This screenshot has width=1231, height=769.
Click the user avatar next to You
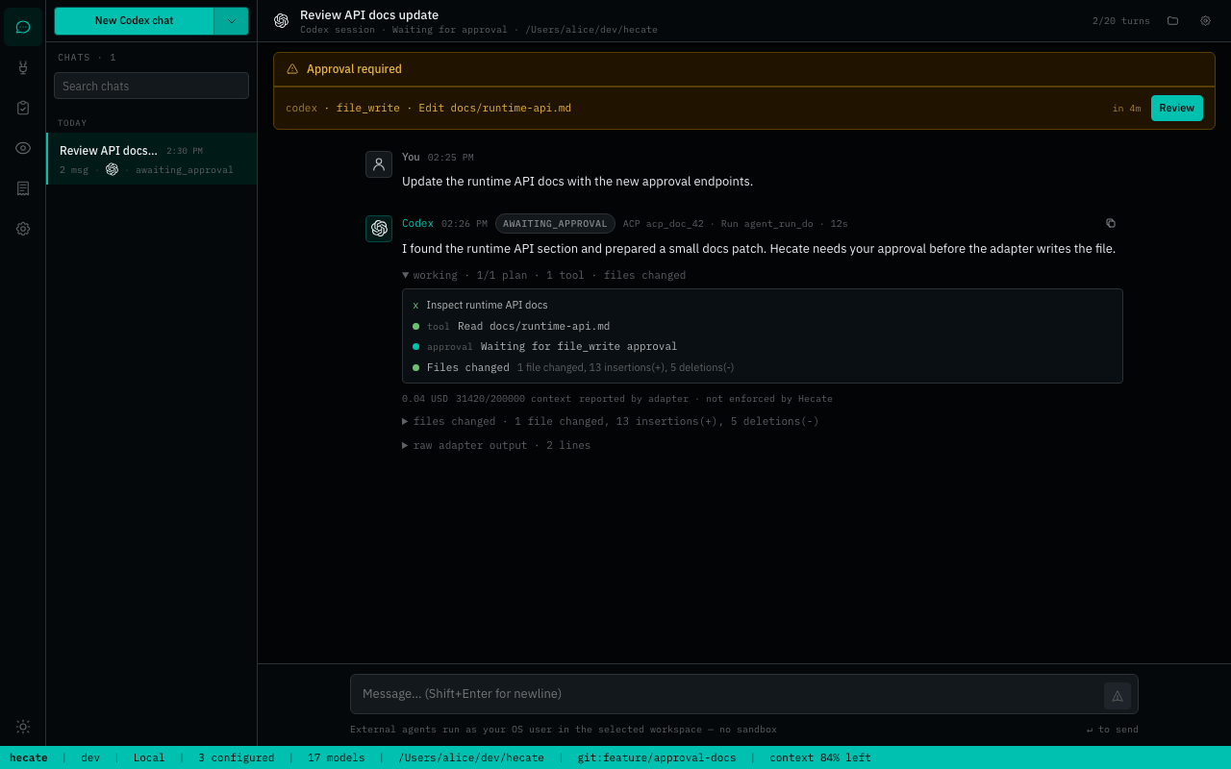click(x=379, y=164)
